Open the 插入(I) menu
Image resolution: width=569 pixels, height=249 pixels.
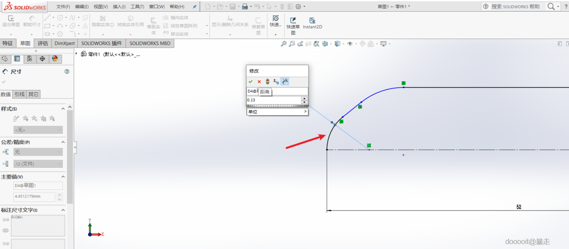point(119,7)
